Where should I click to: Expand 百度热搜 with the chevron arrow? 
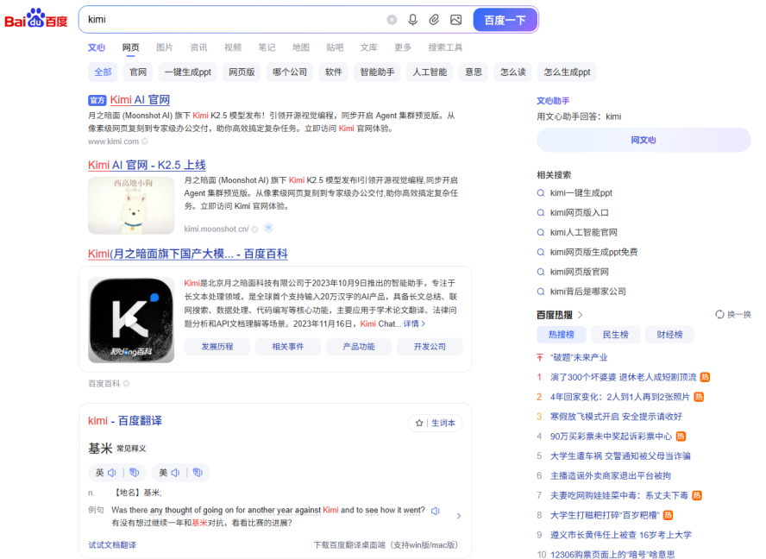[581, 315]
